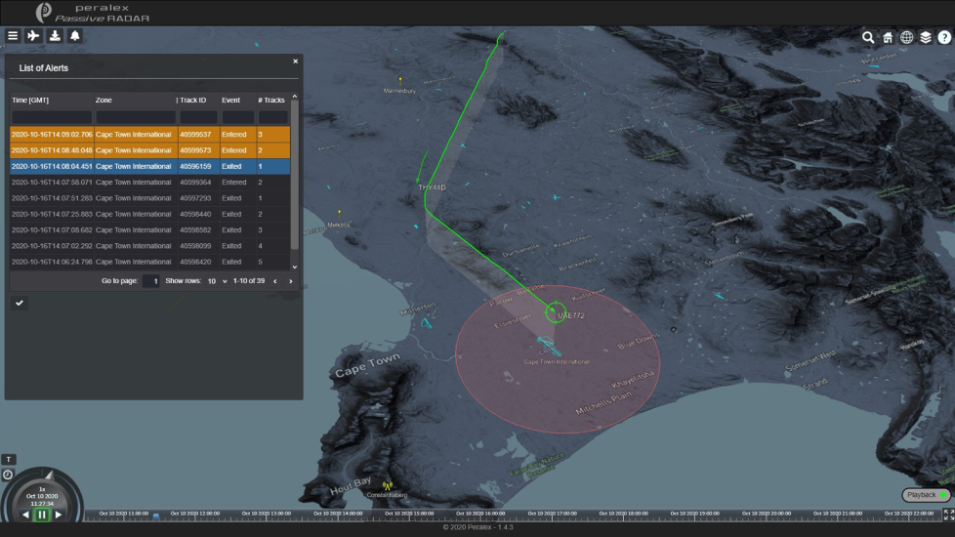The width and height of the screenshot is (955, 537).
Task: Open the Show rows dropdown
Action: (214, 281)
